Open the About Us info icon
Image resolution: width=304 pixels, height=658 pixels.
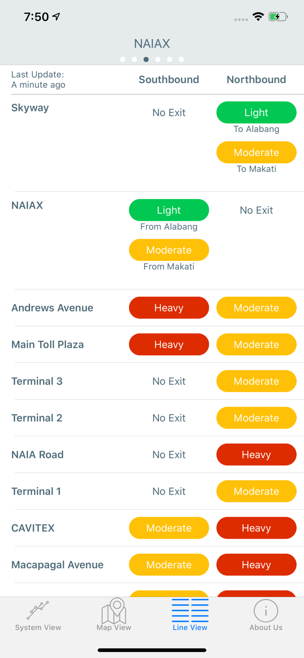click(266, 611)
